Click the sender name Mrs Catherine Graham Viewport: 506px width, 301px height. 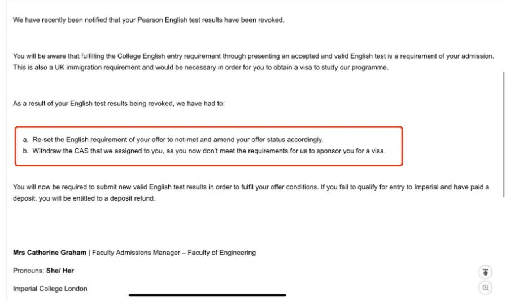50,253
